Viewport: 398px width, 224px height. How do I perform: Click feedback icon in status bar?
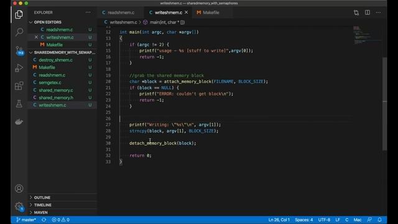pyautogui.click(x=369, y=220)
